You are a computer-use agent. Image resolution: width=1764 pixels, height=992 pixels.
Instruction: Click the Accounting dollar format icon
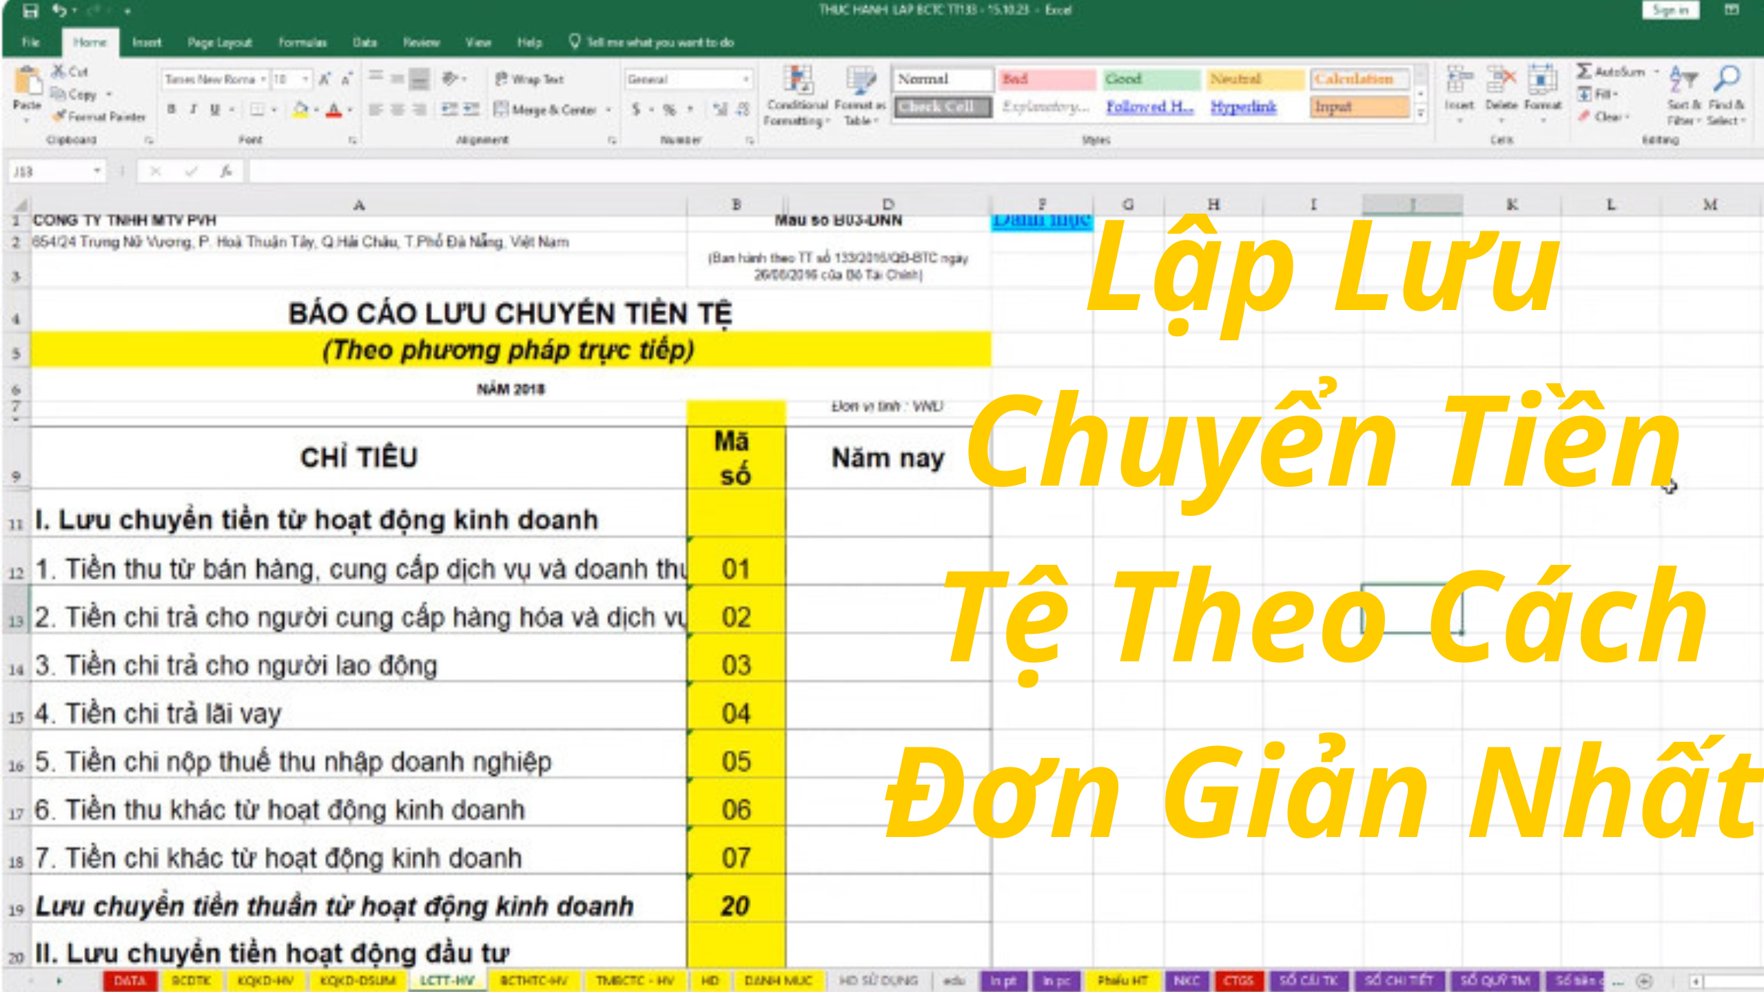(636, 110)
